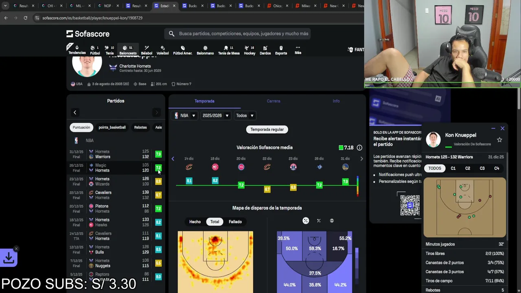
Task: Open Hornets vs Warriors 31/12/25 match
Action: [116, 154]
